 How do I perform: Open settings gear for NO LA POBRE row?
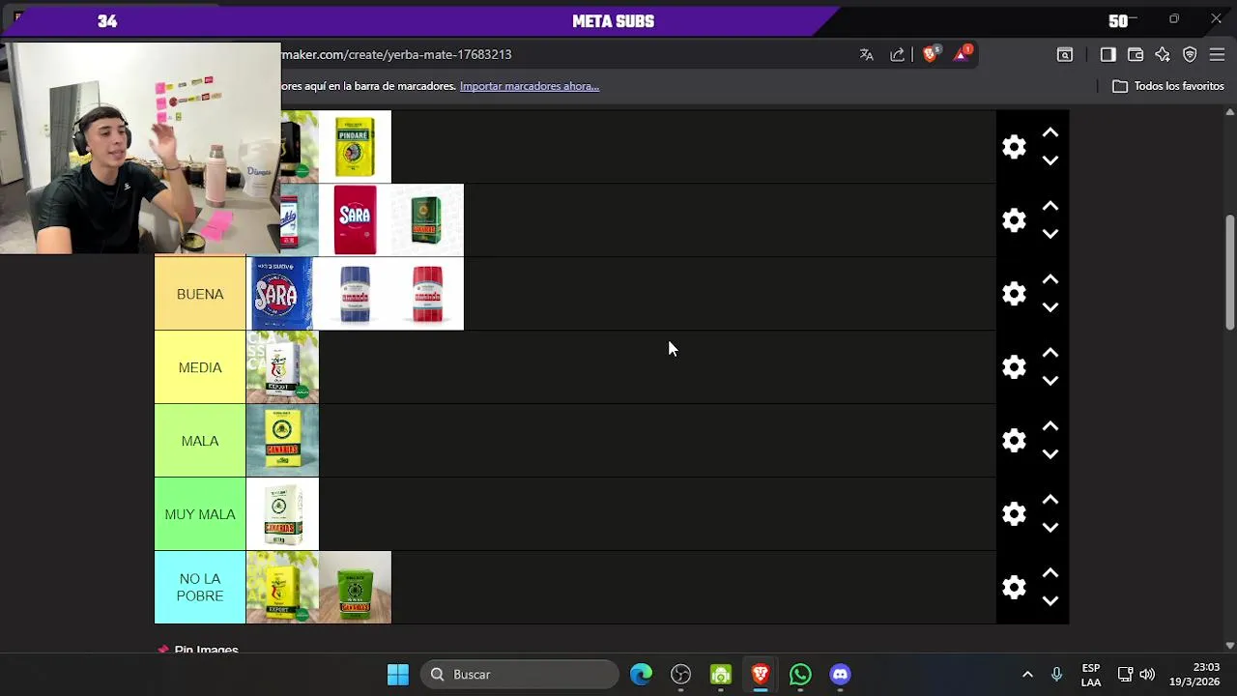[x=1014, y=588]
